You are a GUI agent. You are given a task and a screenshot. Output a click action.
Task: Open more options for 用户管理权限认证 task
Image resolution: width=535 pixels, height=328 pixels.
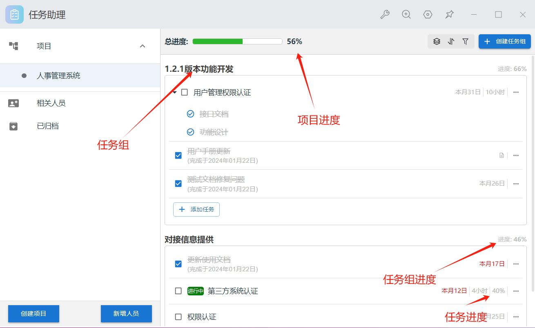[x=516, y=92]
